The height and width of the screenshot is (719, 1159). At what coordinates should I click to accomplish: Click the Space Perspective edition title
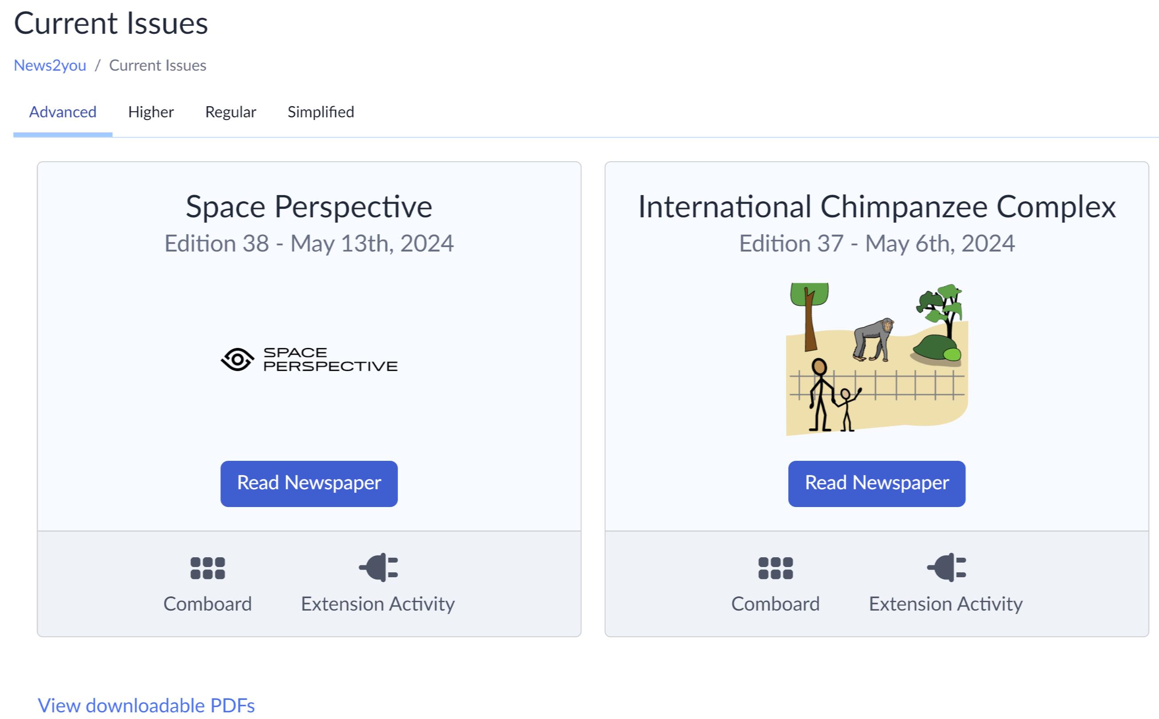pyautogui.click(x=309, y=207)
